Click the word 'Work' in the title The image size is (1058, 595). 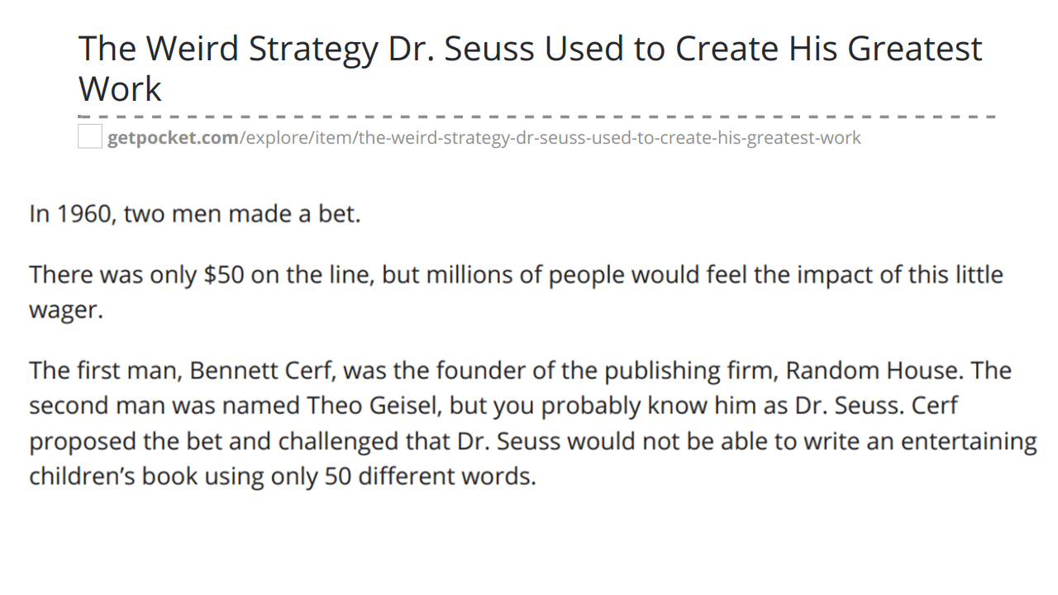point(120,88)
